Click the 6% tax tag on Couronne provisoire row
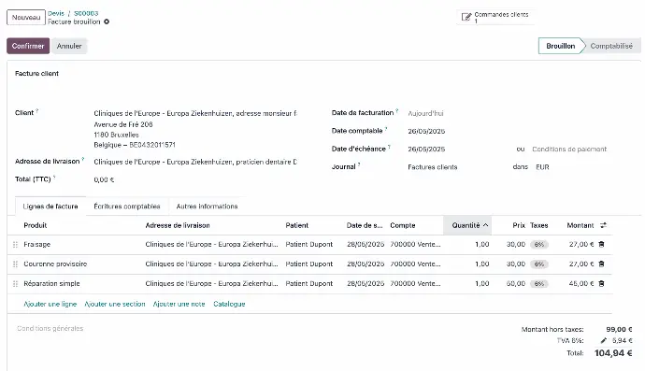 point(538,264)
